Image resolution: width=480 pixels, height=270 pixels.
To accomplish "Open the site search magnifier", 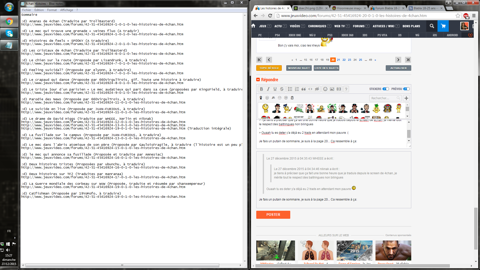I will pos(432,26).
